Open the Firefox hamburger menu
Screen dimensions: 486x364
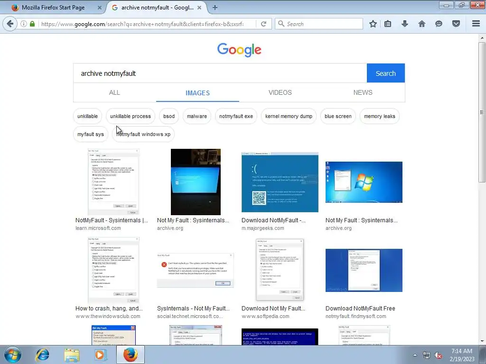tap(476, 24)
